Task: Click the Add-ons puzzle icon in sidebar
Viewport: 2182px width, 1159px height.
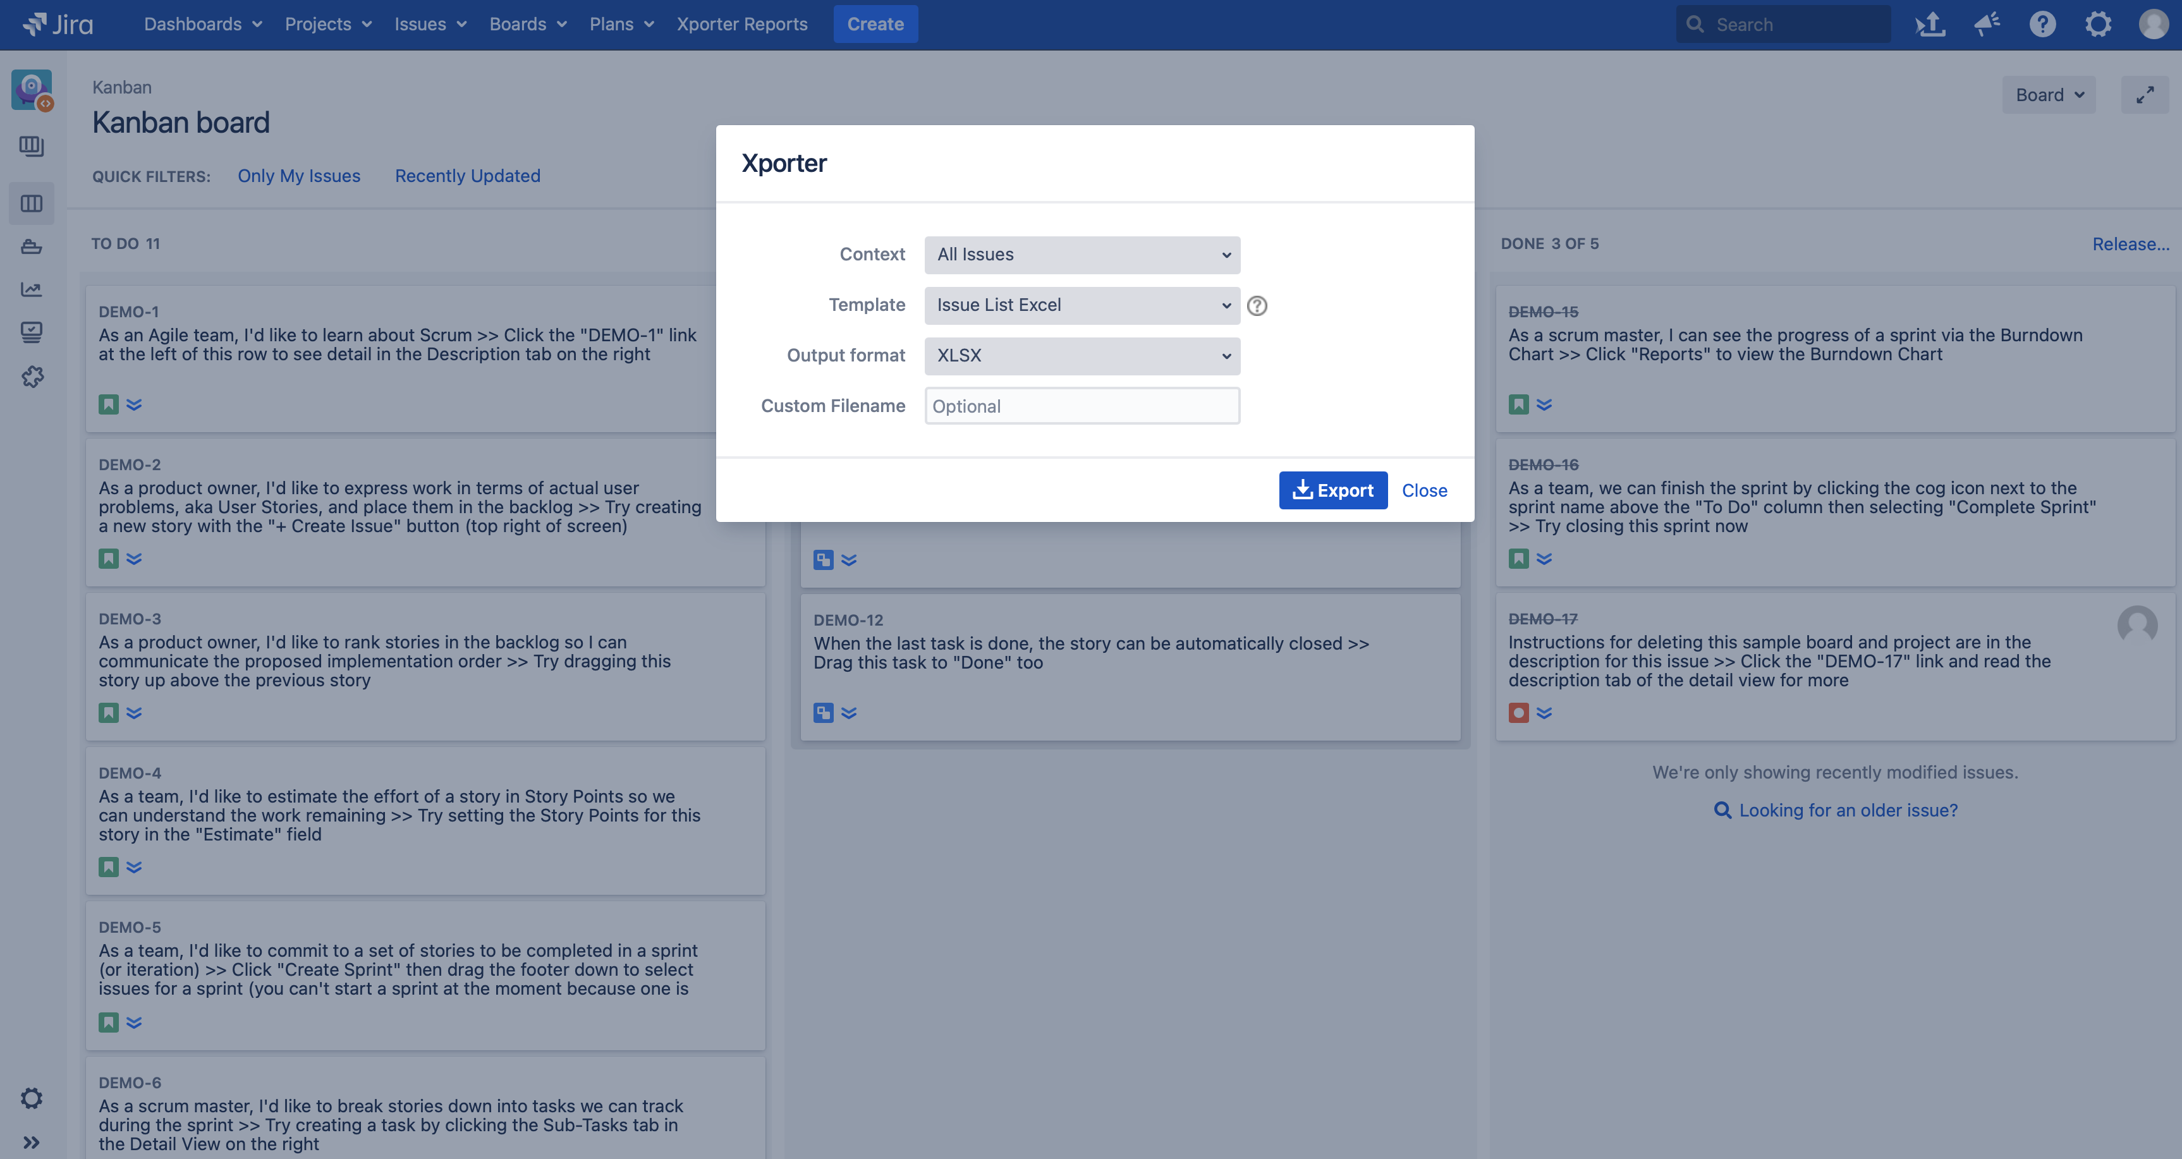Action: tap(32, 377)
